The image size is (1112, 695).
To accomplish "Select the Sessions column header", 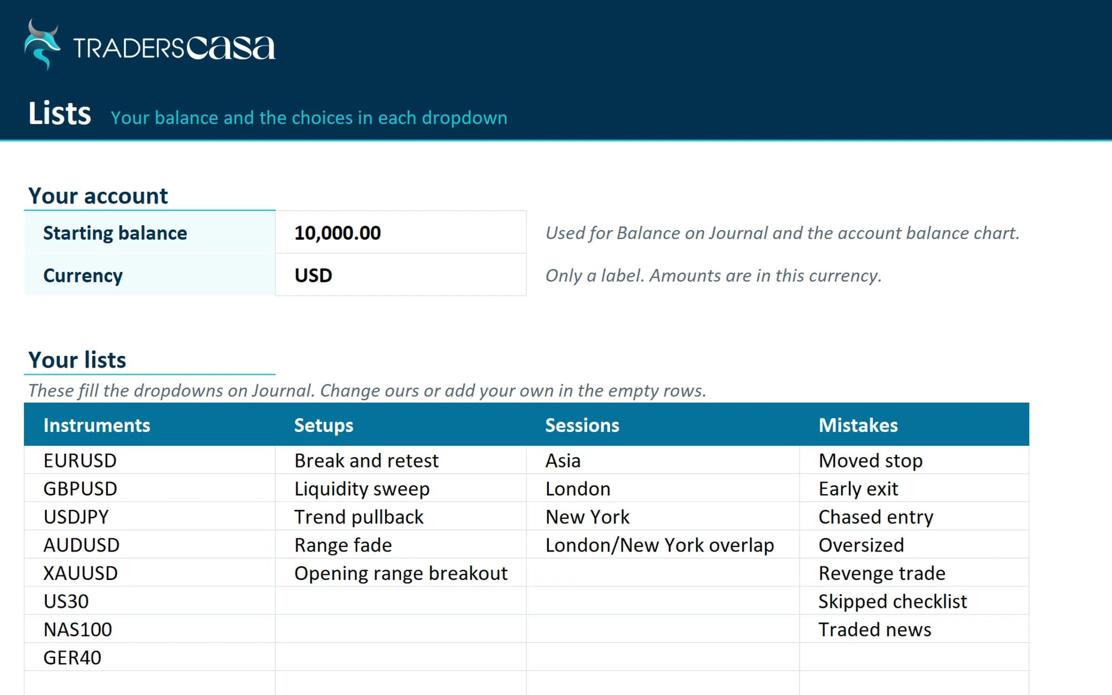I will (x=663, y=425).
